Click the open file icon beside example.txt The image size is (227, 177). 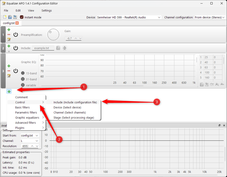[58, 48]
